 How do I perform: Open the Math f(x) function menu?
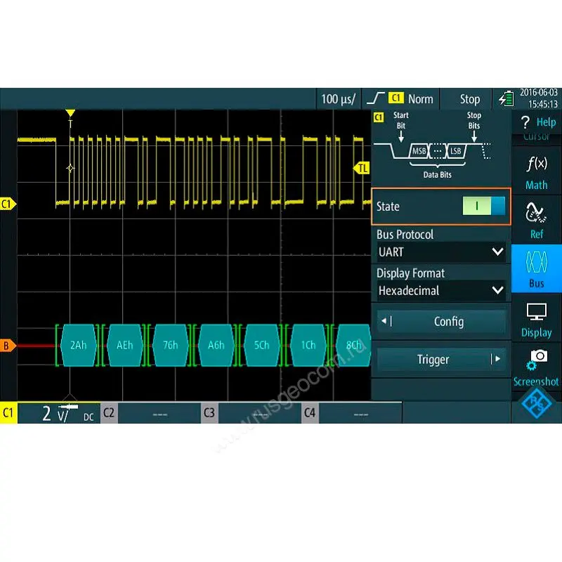tap(537, 172)
